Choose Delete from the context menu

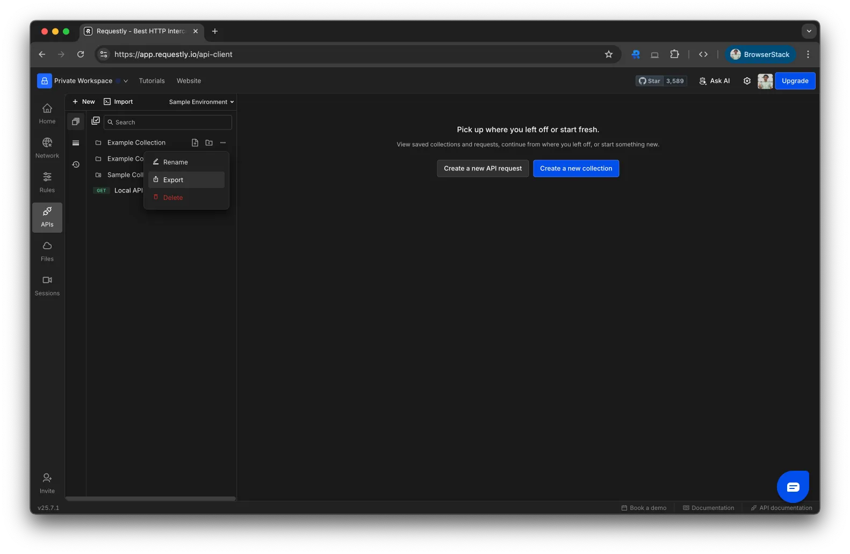(186, 197)
